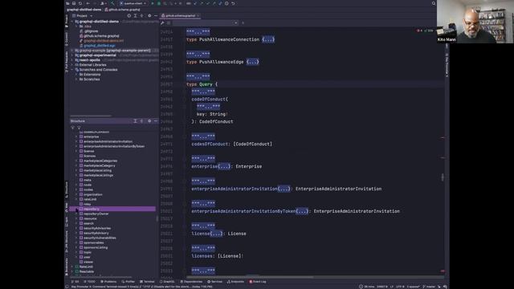This screenshot has height=289, width=514.
Task: Click the Kito Mann webcam thumbnail
Action: tap(475, 22)
